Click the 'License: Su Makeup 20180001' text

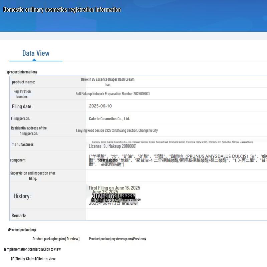(112, 146)
